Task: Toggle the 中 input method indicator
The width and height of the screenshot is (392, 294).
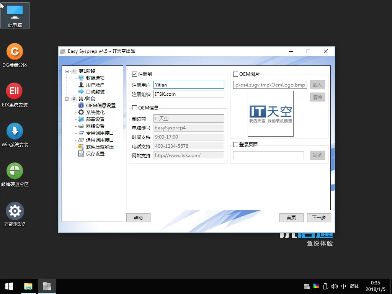Action: pyautogui.click(x=344, y=286)
